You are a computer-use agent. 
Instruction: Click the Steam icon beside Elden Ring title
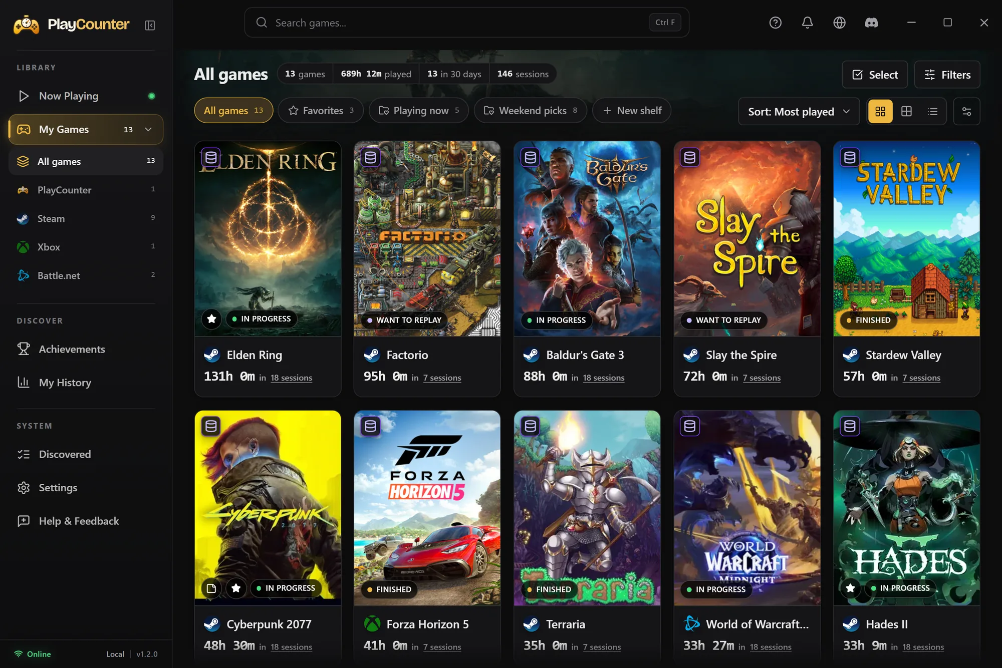pos(212,355)
